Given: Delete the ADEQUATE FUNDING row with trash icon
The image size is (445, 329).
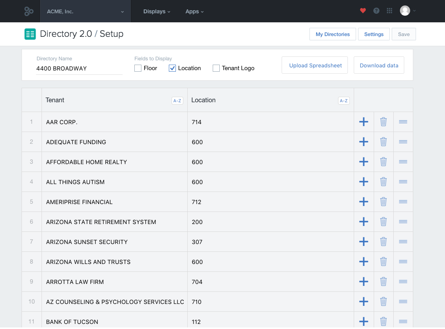Looking at the screenshot, I should (x=383, y=142).
